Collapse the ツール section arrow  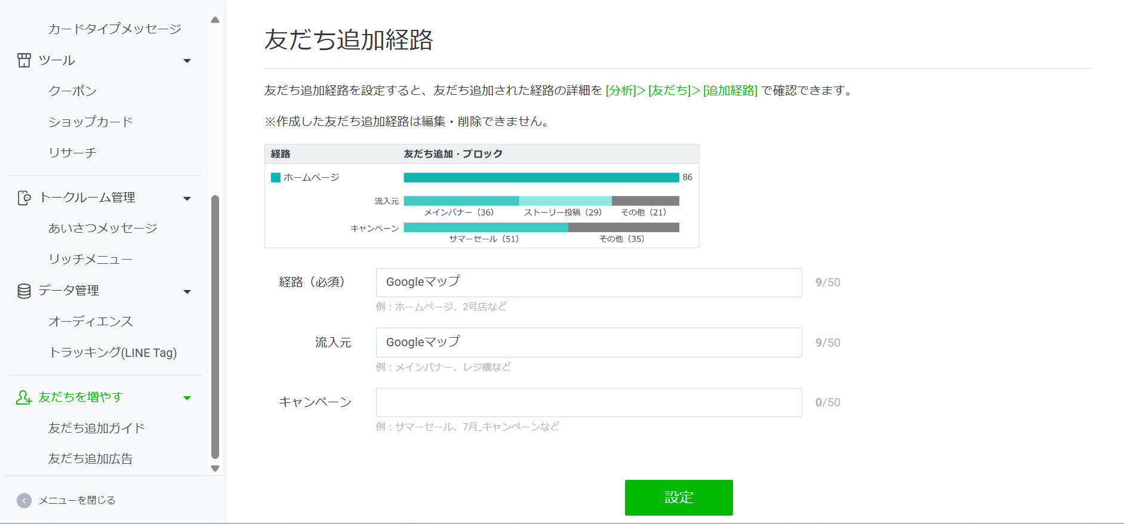187,61
